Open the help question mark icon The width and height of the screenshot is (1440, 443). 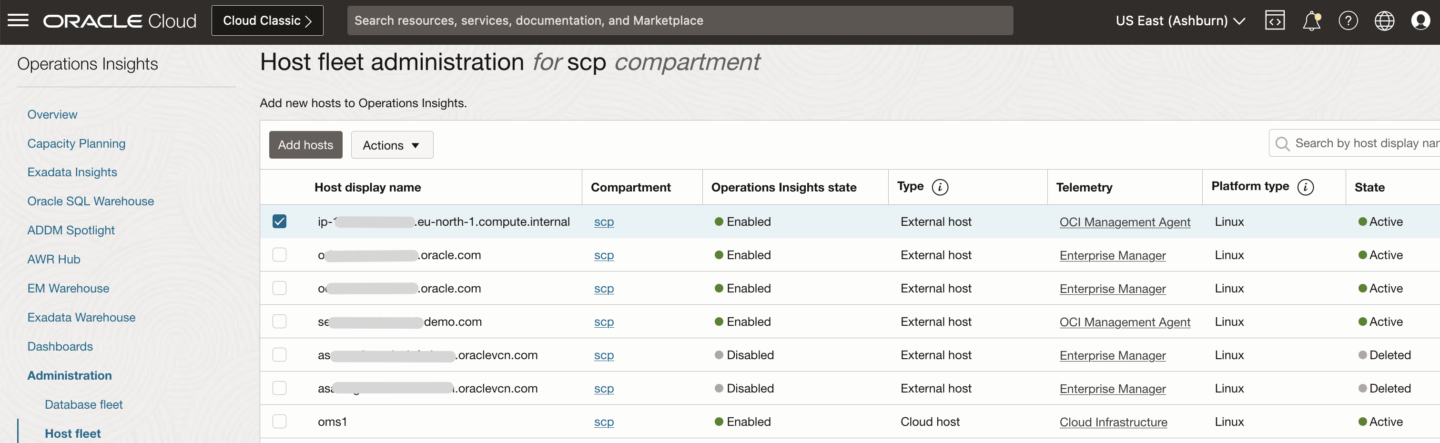[x=1348, y=20]
